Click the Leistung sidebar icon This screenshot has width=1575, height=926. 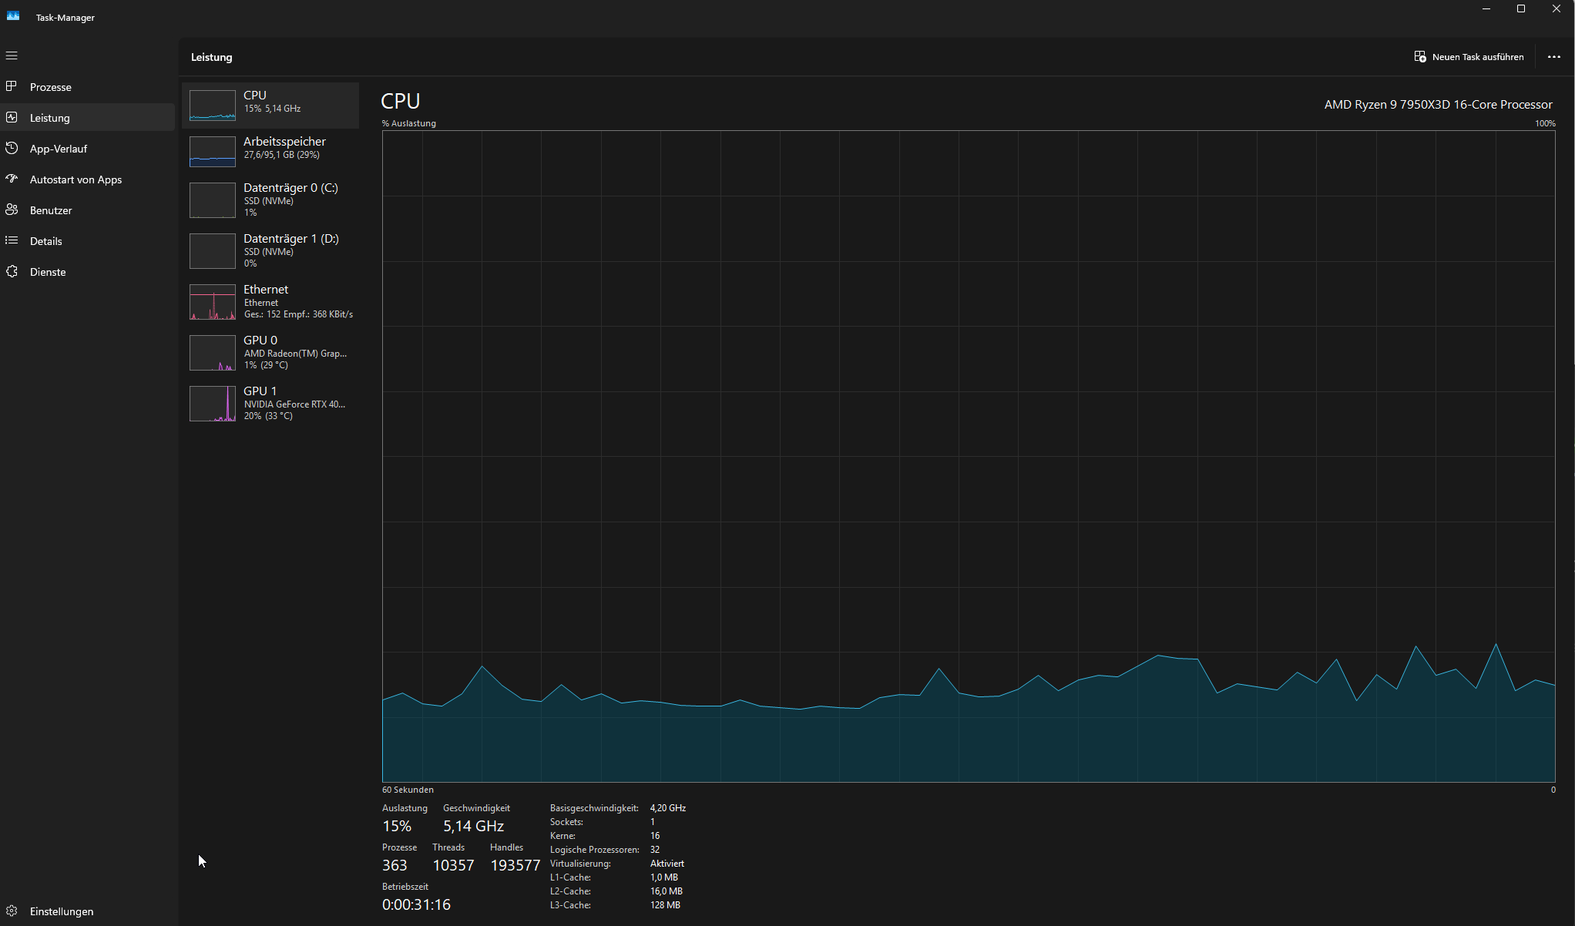[12, 117]
